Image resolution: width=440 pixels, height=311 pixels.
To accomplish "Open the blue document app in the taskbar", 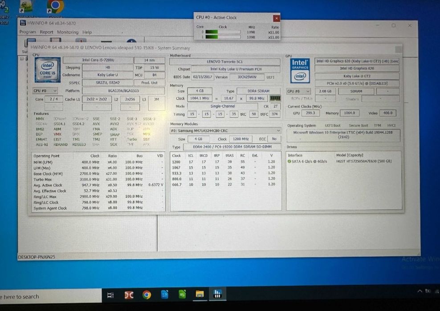I will [164, 294].
